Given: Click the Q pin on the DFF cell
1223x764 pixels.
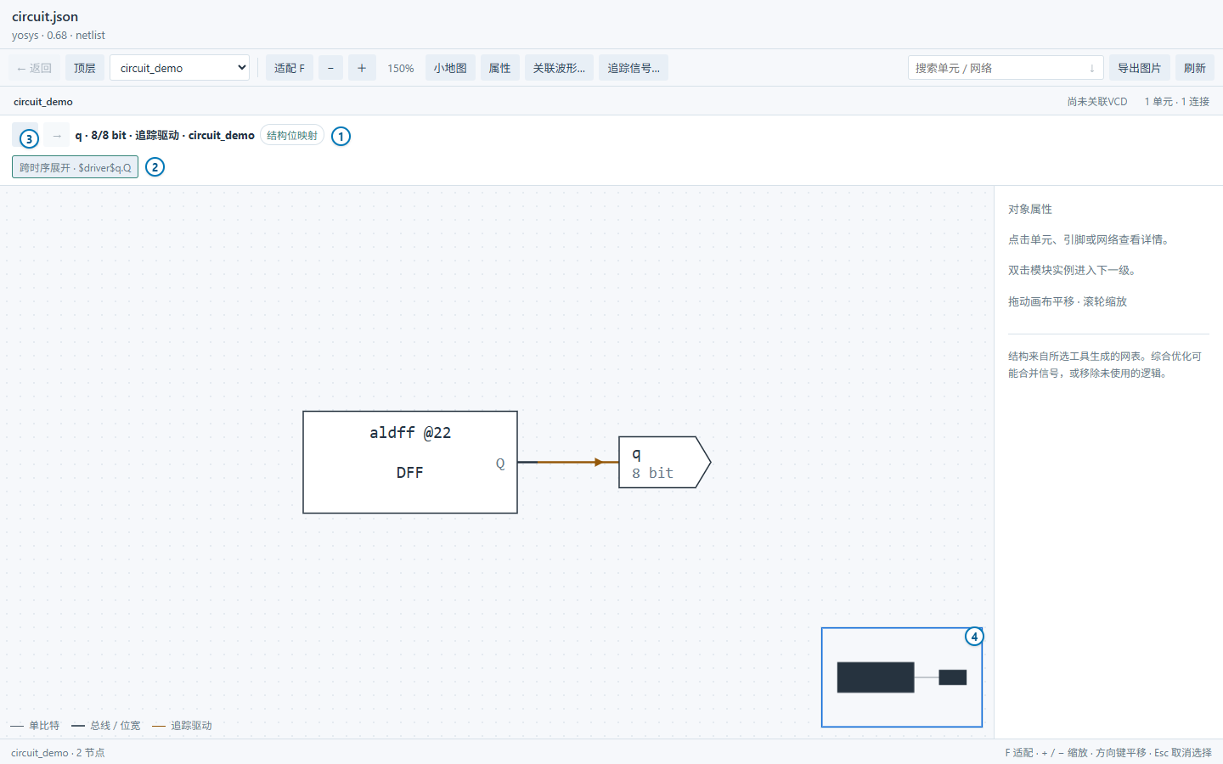Looking at the screenshot, I should coord(500,463).
